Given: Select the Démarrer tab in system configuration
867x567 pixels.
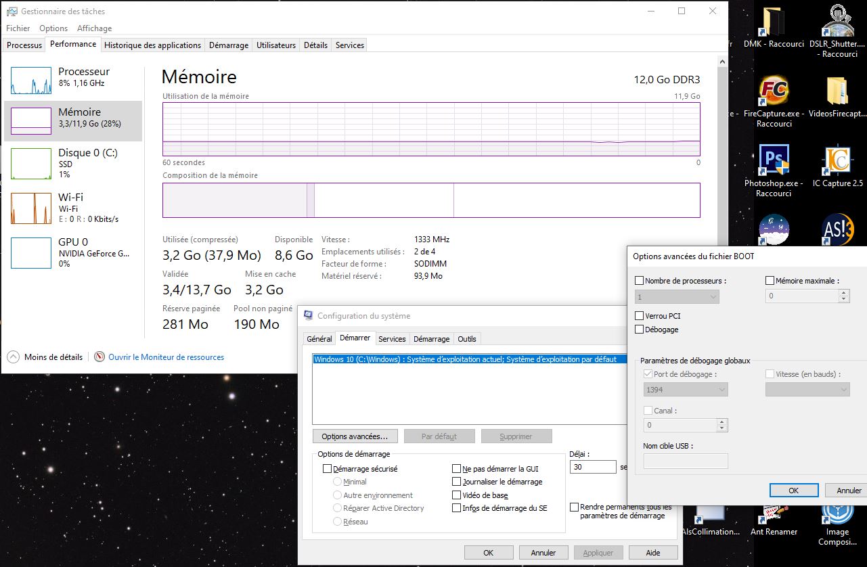Looking at the screenshot, I should tap(355, 338).
